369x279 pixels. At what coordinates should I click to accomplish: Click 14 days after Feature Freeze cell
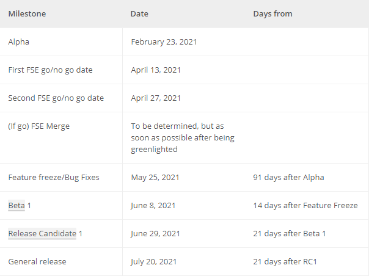tap(305, 206)
